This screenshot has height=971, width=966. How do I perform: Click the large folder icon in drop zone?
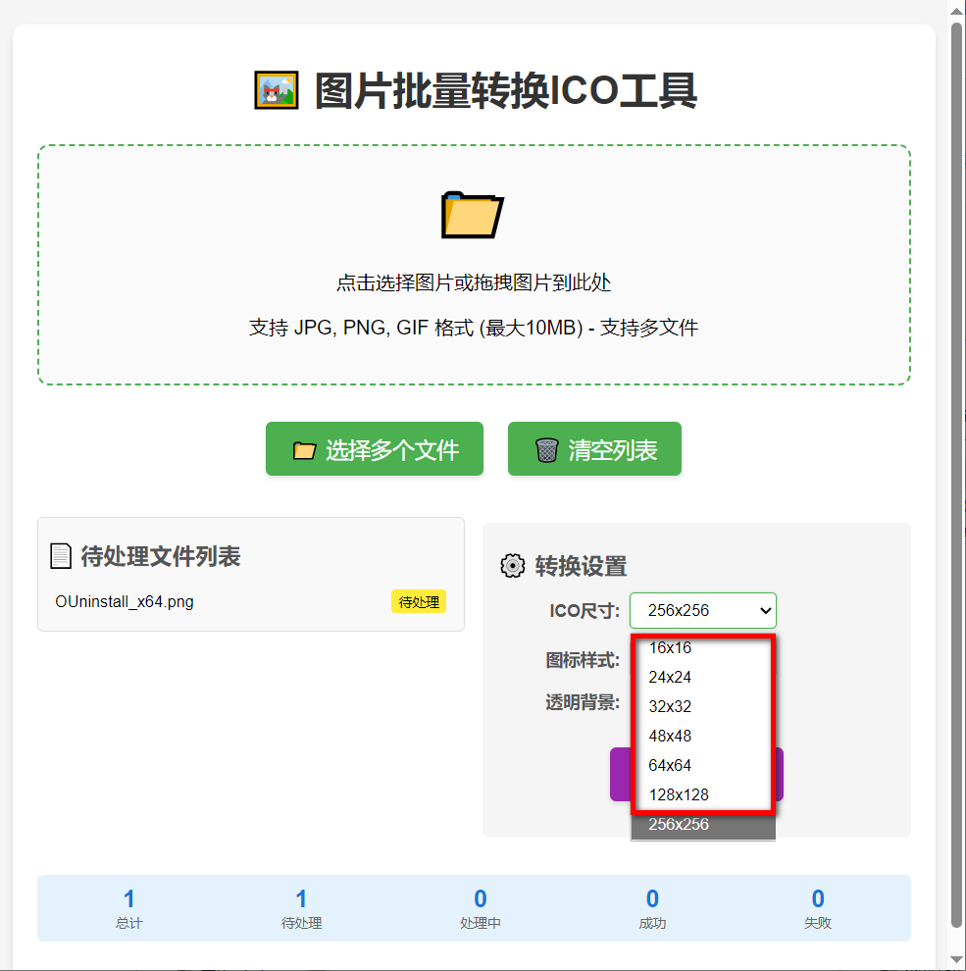click(x=473, y=216)
